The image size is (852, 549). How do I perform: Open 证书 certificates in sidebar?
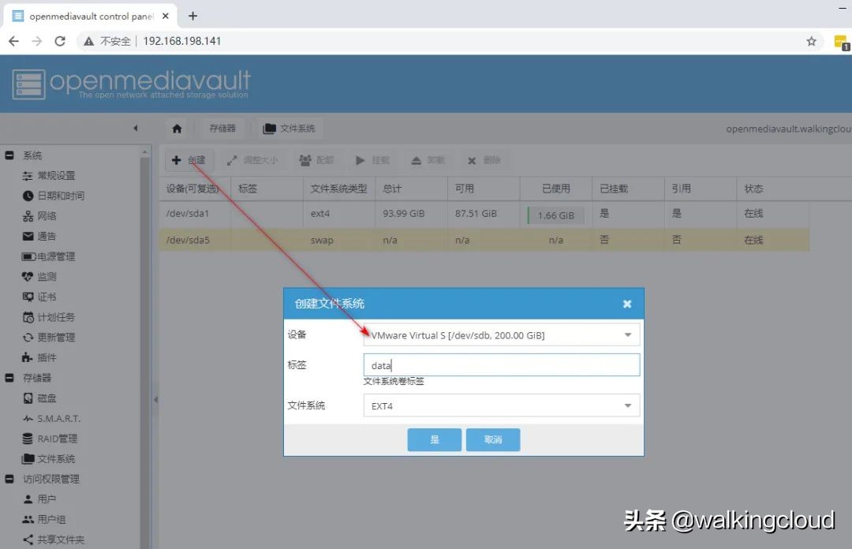(39, 297)
